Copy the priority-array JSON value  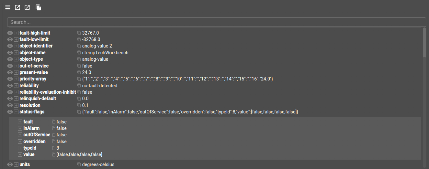tap(79, 79)
